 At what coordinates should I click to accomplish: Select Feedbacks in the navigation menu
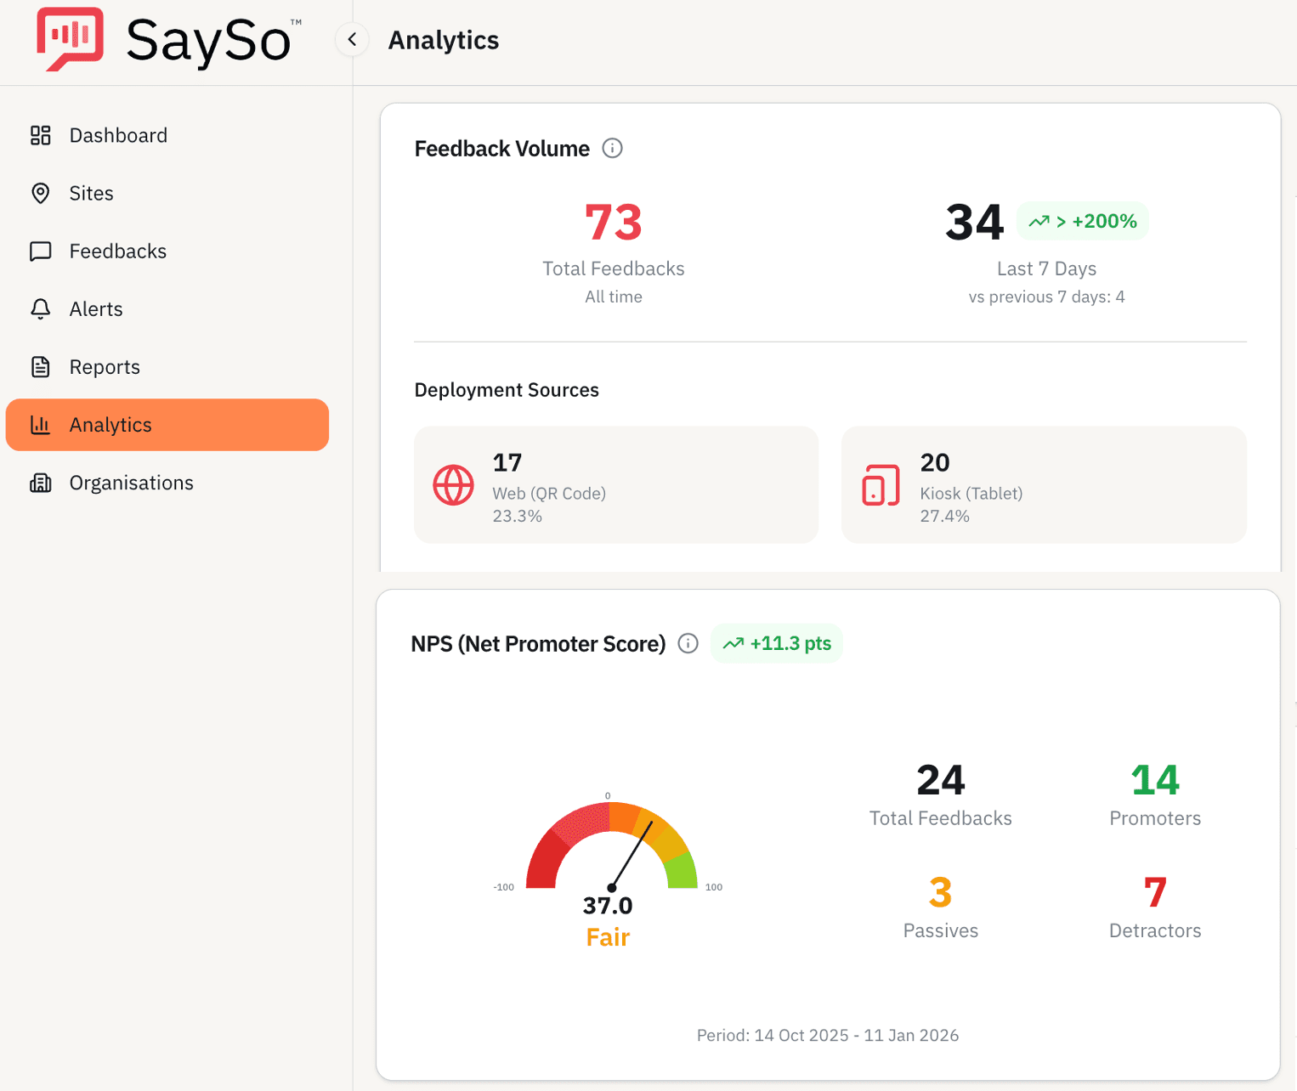point(117,251)
